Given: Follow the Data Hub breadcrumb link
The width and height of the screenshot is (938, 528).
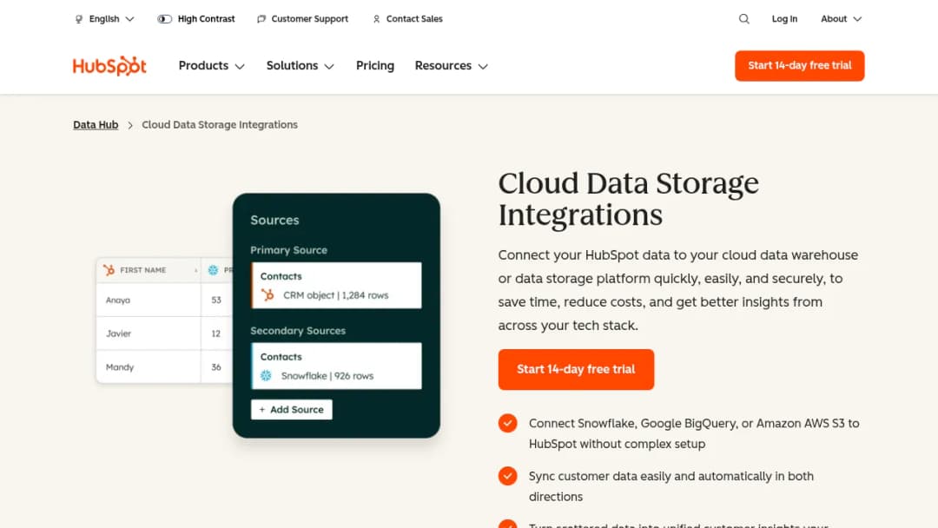Looking at the screenshot, I should (x=96, y=125).
